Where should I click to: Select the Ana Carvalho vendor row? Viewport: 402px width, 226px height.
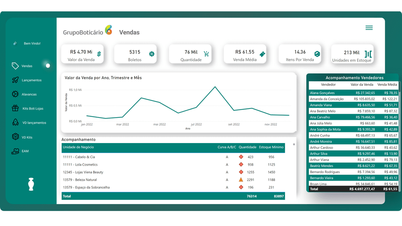pos(354,117)
